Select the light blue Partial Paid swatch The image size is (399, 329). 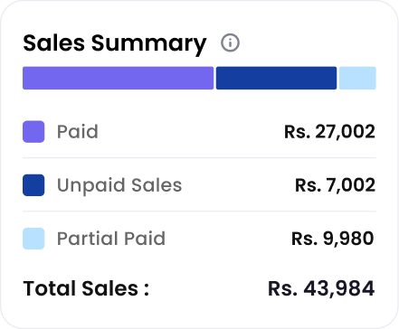[33, 239]
